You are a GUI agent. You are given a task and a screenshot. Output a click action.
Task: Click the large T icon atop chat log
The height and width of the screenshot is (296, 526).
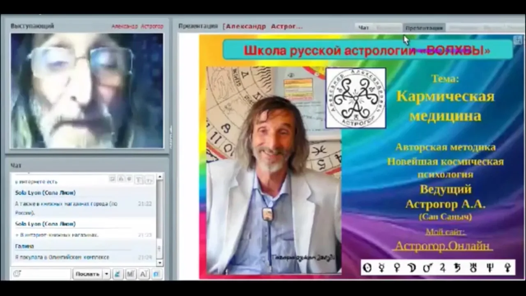click(x=138, y=179)
